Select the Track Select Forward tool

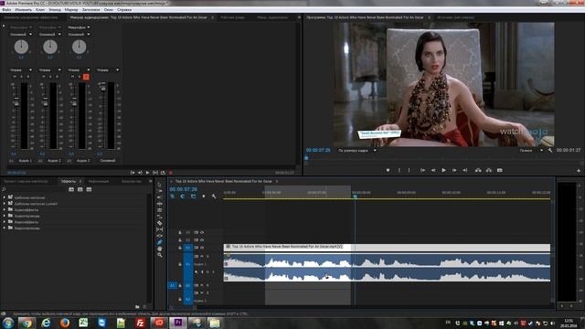pyautogui.click(x=160, y=191)
